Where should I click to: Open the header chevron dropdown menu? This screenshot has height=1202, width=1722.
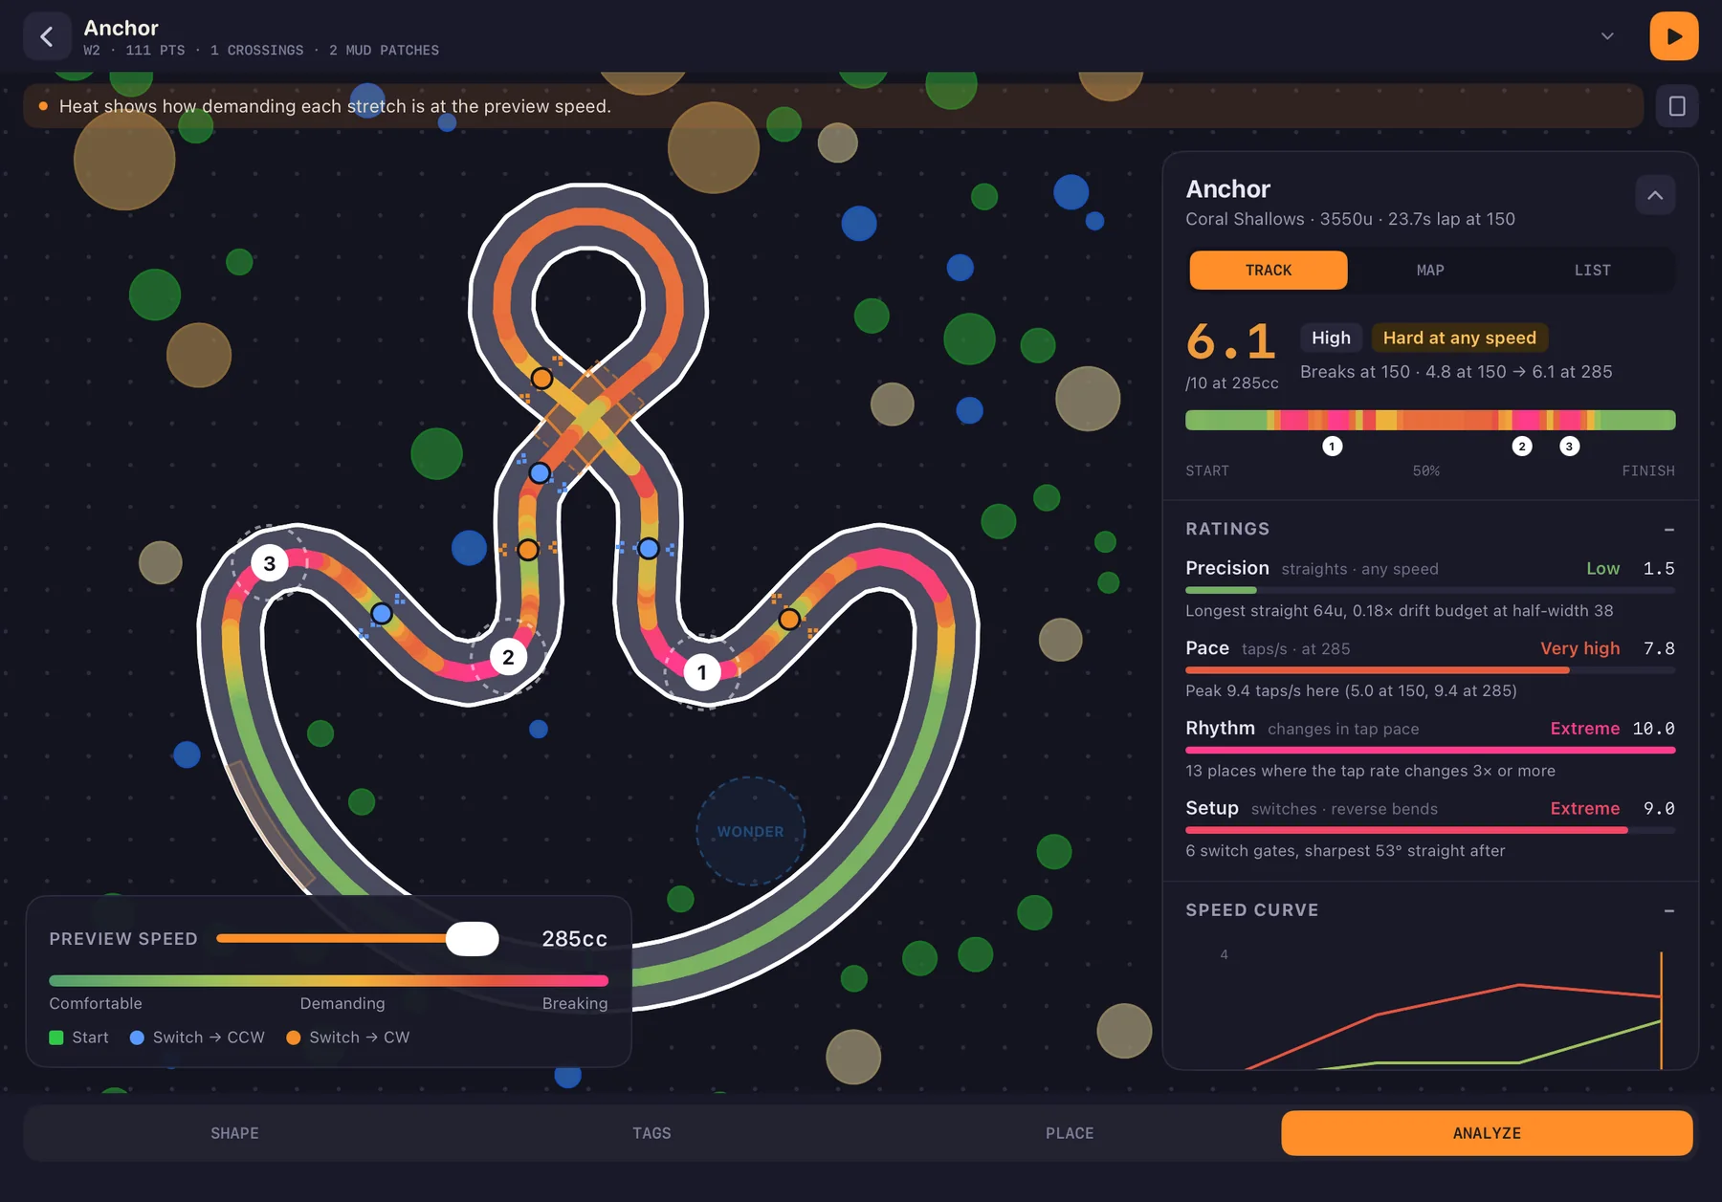1607,36
